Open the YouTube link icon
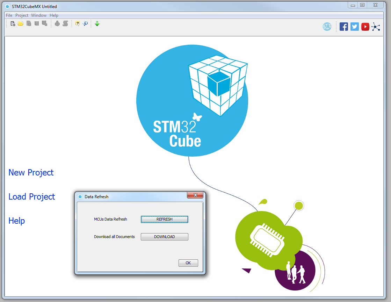 [365, 27]
